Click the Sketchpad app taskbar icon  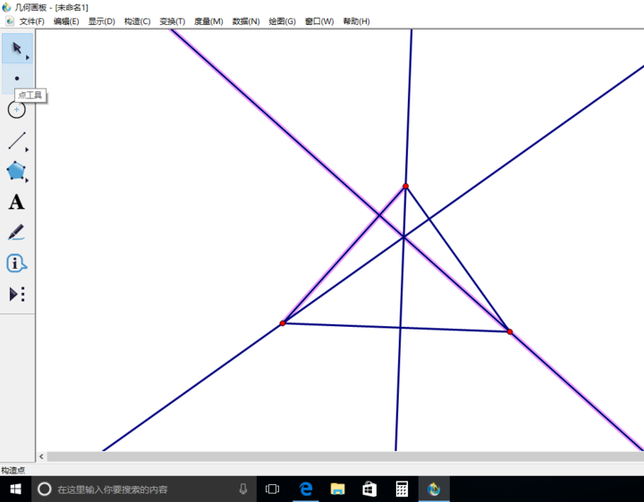pos(434,489)
